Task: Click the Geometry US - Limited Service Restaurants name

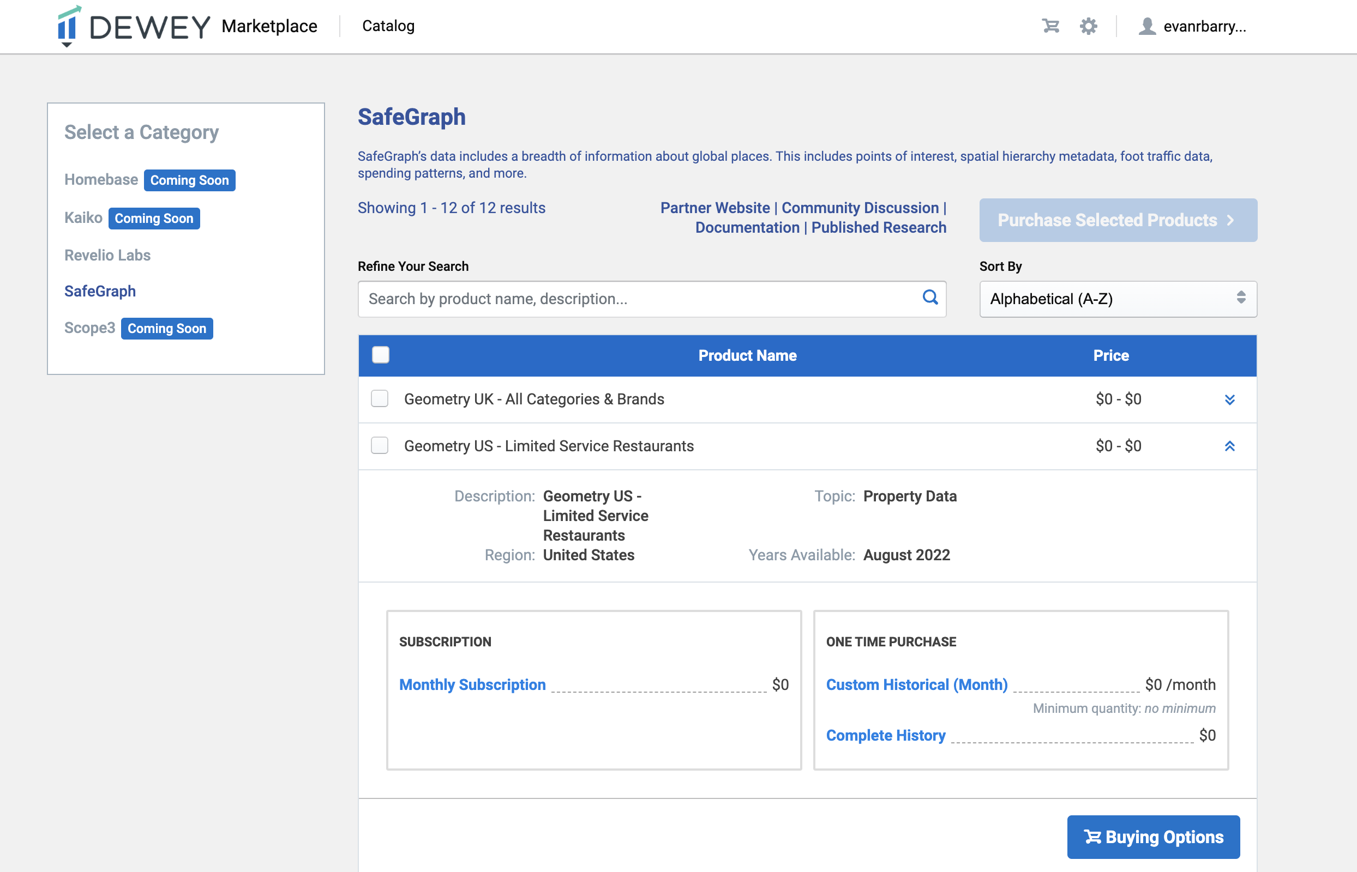Action: click(x=549, y=446)
